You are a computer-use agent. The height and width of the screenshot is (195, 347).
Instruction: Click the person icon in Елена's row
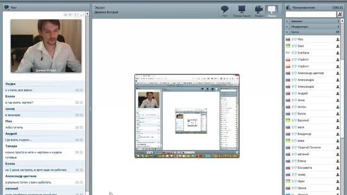coord(337,161)
